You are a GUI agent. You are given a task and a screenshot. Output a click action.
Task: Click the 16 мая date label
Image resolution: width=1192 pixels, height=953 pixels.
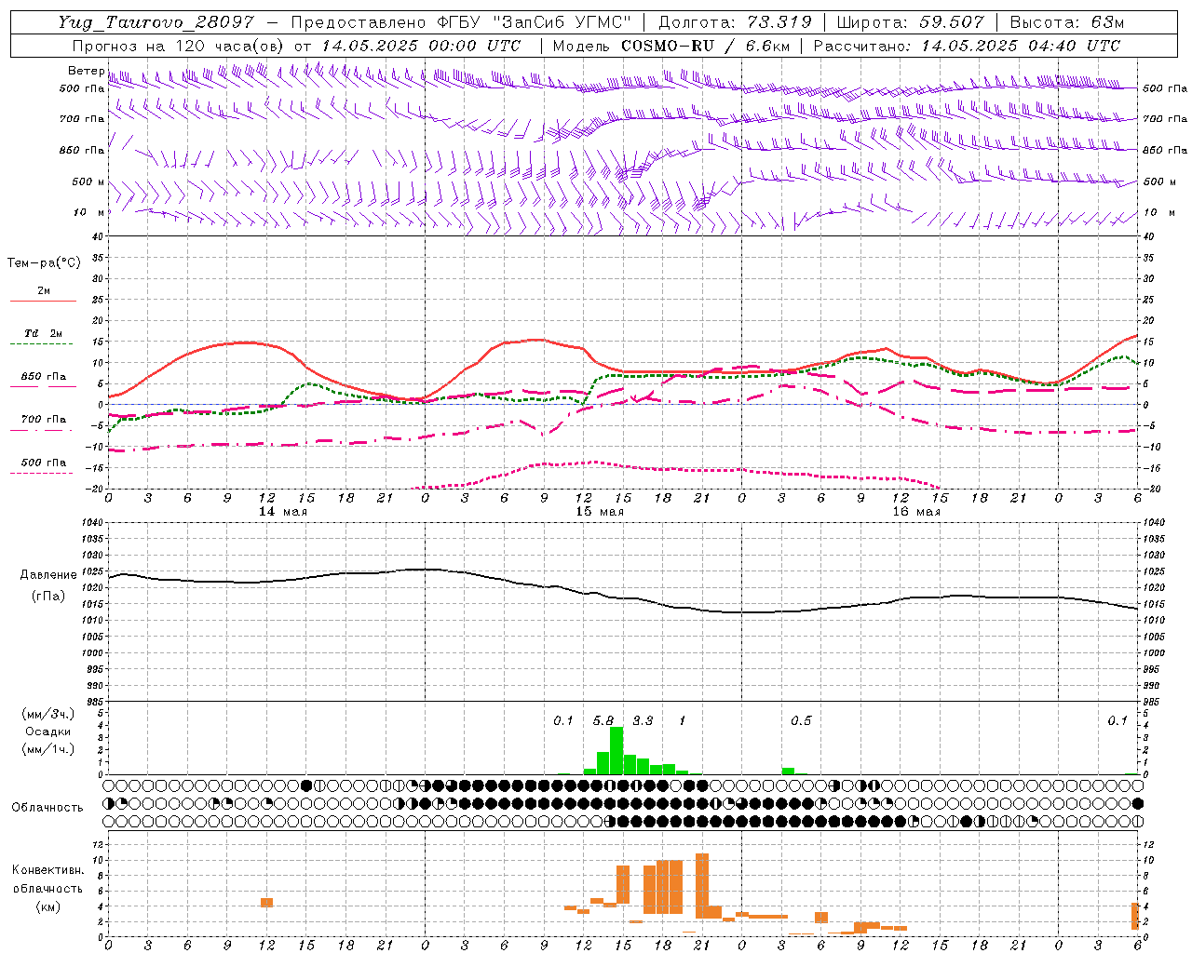point(916,512)
